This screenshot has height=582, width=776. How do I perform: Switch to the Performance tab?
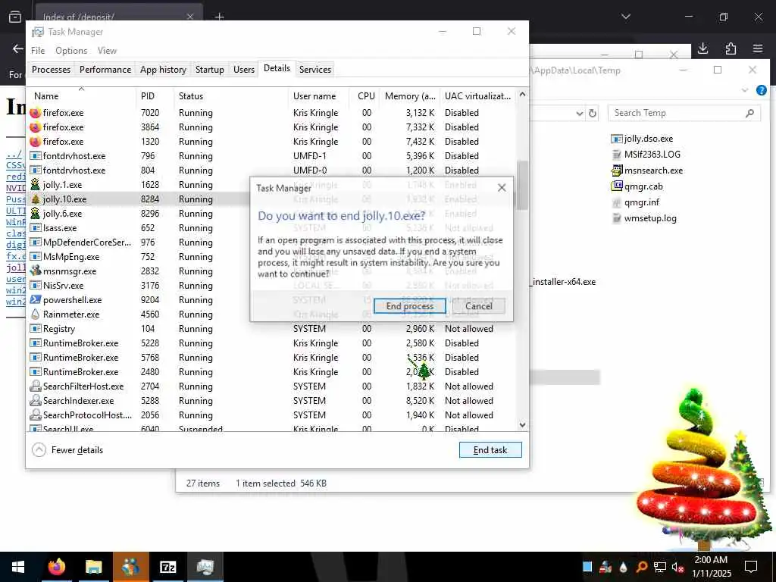point(105,69)
